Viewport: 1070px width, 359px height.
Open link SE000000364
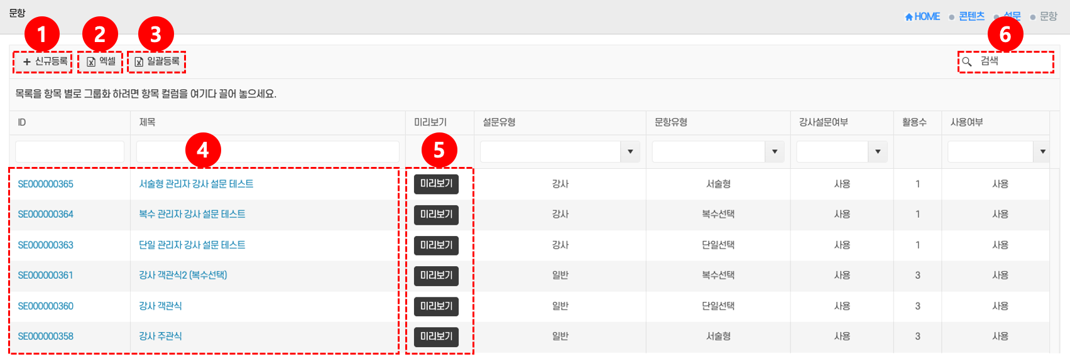pyautogui.click(x=45, y=215)
